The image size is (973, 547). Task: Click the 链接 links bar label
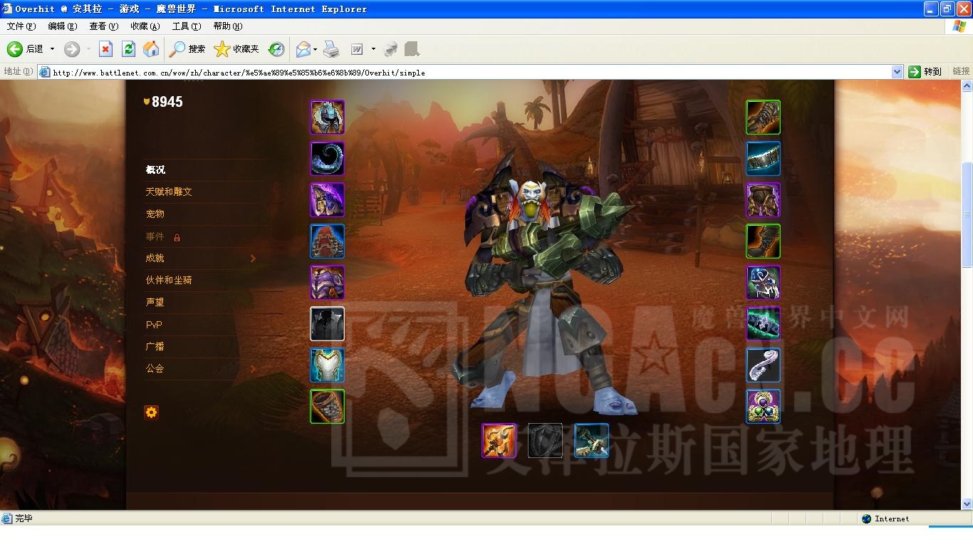click(961, 71)
